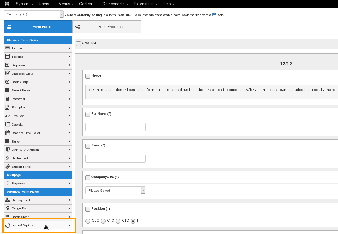Click the CAPTCHA Antispam shield icon
The image size is (338, 234).
7,150
